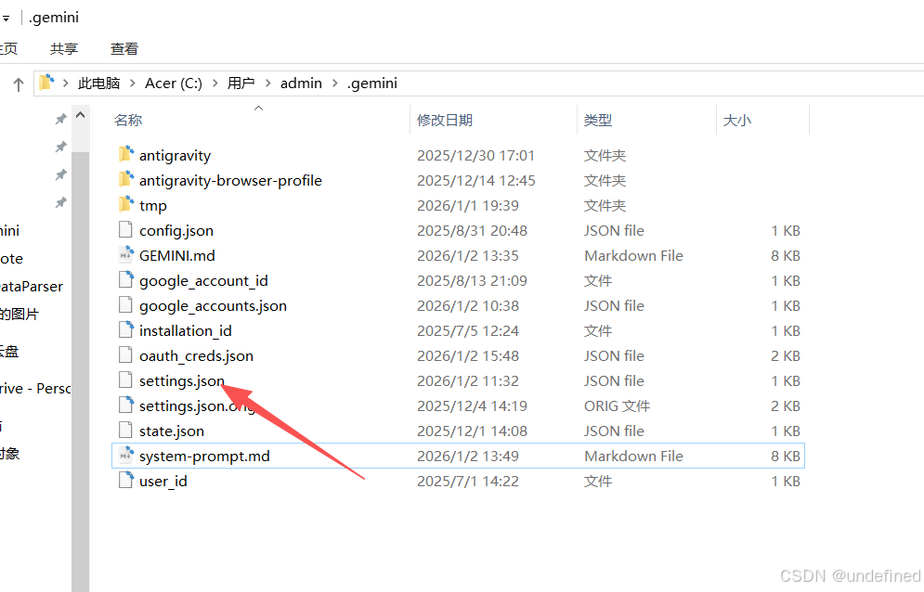This screenshot has width=924, height=592.
Task: Open the 共享 ribbon tab
Action: [64, 49]
